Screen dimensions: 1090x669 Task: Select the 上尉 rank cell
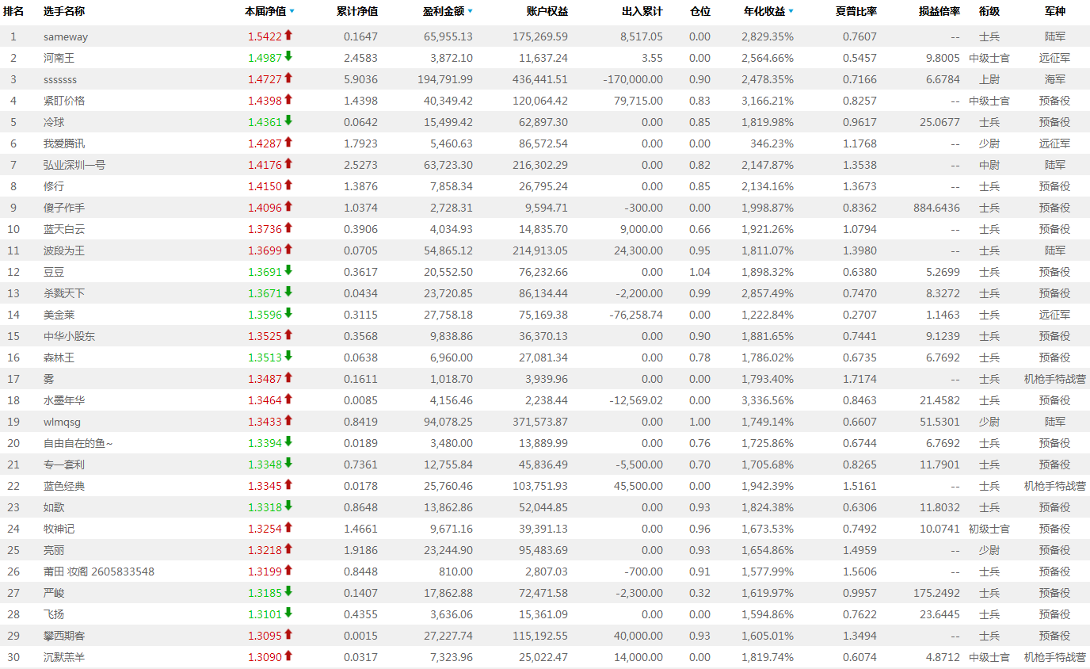point(989,79)
